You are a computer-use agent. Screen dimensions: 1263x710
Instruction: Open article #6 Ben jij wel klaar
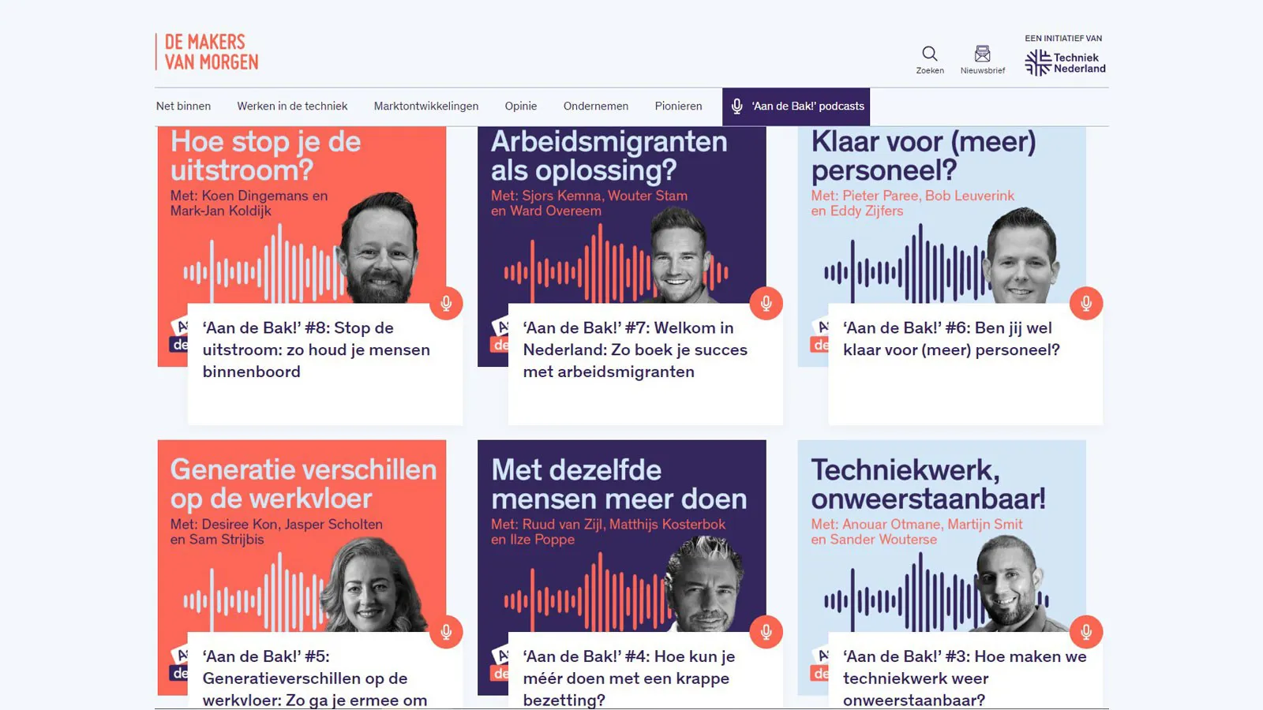(x=951, y=338)
